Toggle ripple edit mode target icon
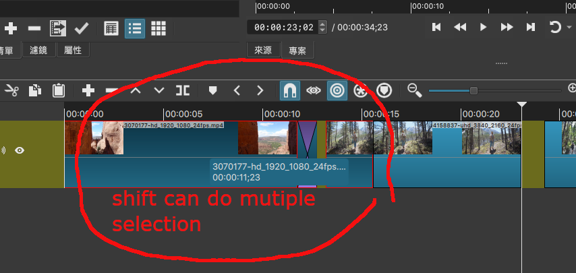 tap(337, 90)
